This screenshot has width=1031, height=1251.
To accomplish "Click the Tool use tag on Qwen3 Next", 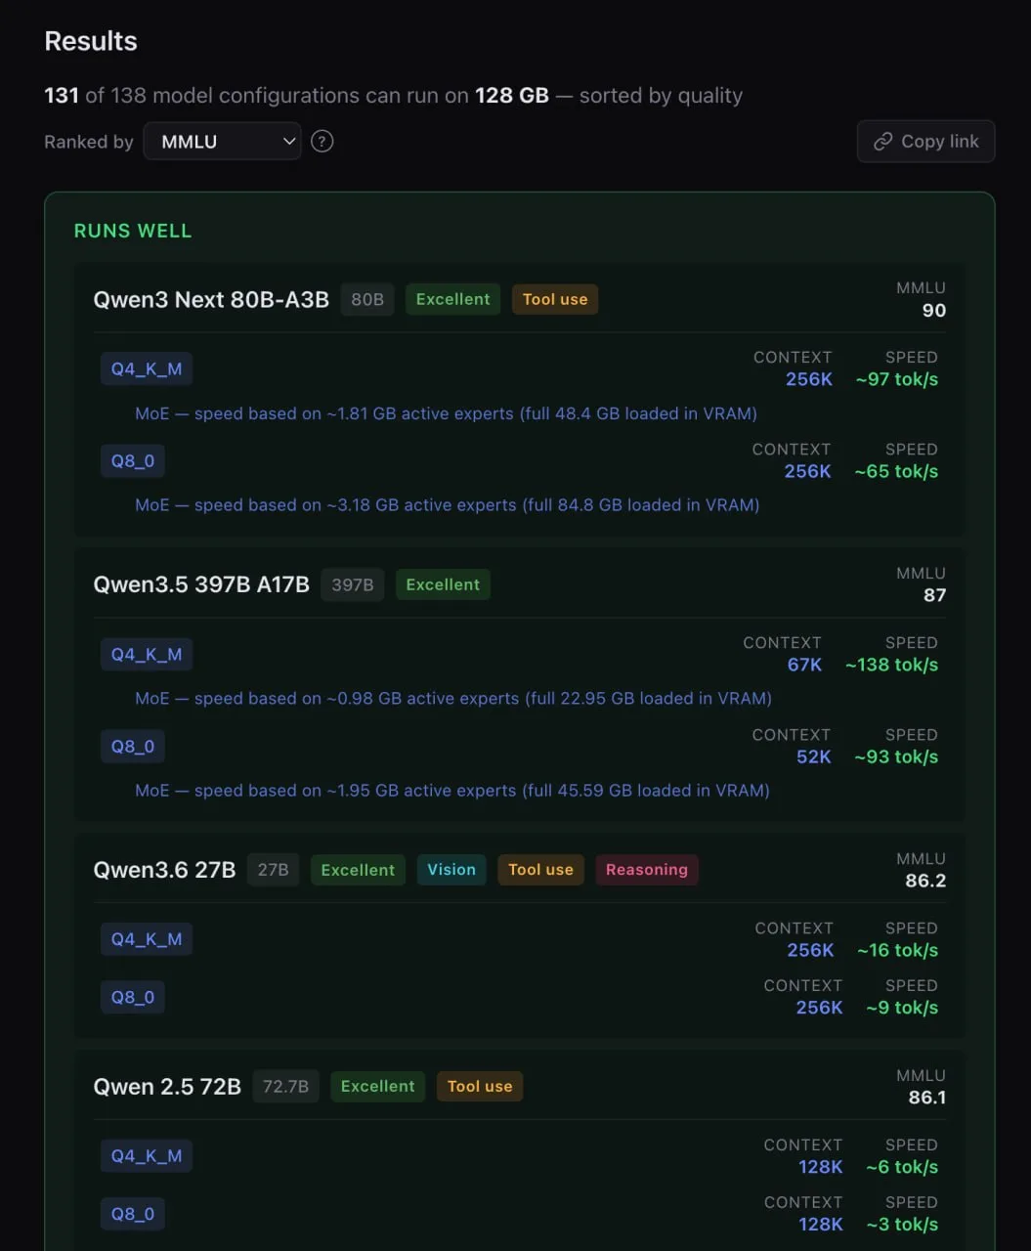I will point(555,299).
